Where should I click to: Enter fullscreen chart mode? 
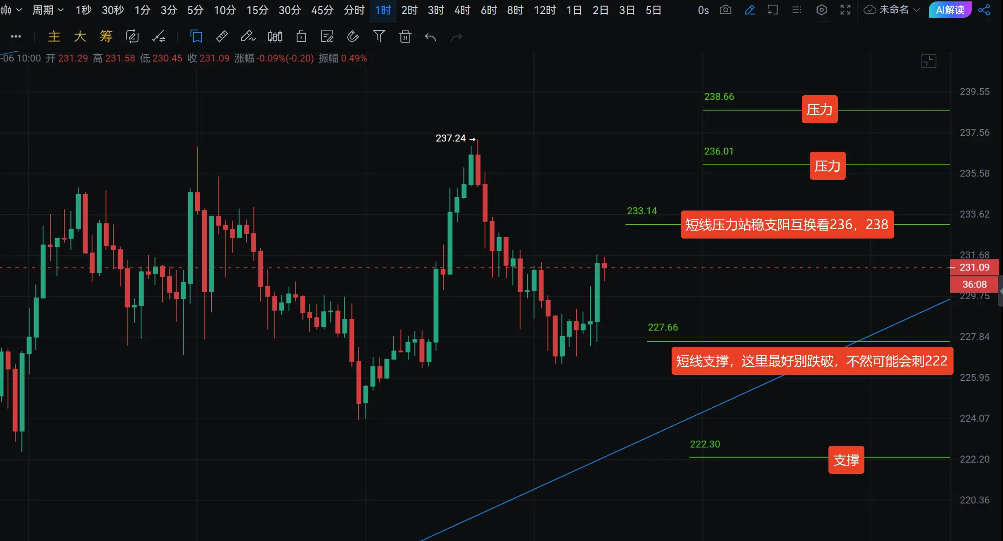click(845, 10)
